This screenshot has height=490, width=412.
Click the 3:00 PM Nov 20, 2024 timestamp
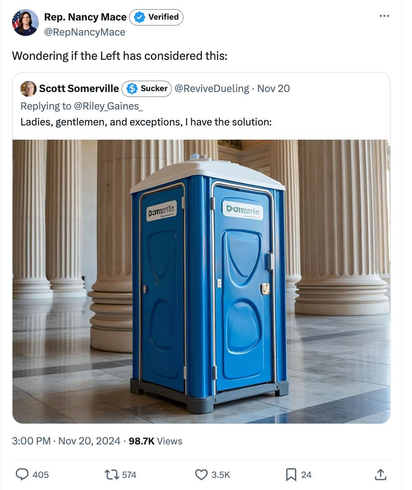click(66, 441)
